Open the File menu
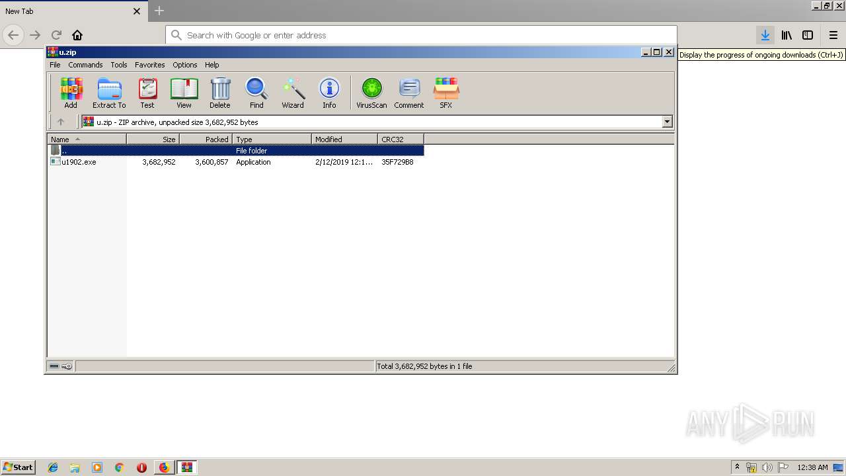 tap(55, 65)
